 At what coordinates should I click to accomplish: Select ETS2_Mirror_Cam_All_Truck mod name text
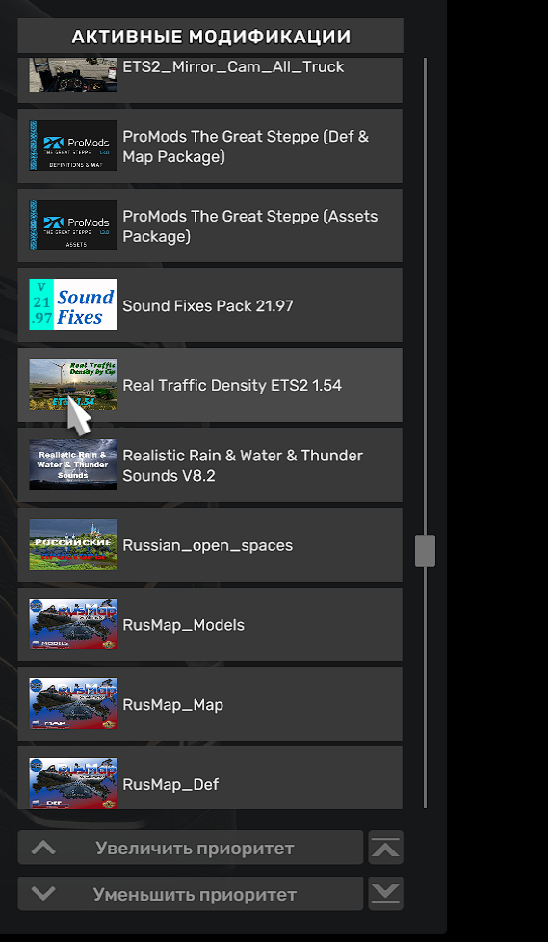233,66
